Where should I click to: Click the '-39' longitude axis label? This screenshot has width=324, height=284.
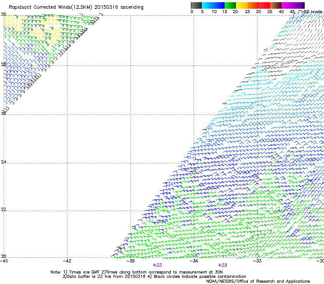130,261
